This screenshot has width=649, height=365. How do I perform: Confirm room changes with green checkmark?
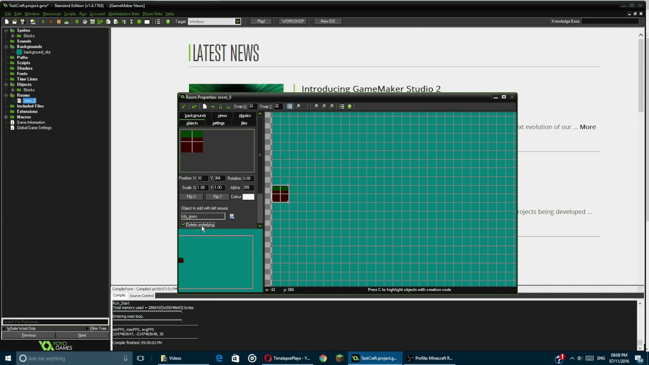pyautogui.click(x=183, y=106)
